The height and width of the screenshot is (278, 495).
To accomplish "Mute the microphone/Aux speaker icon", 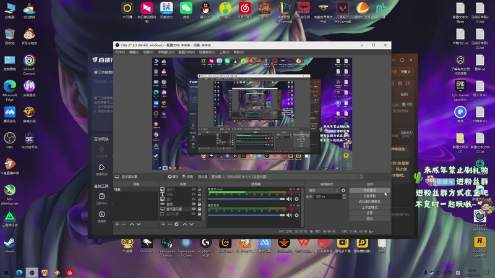I will point(289,199).
